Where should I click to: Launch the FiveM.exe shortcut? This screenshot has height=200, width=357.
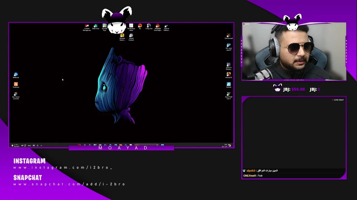point(16,85)
